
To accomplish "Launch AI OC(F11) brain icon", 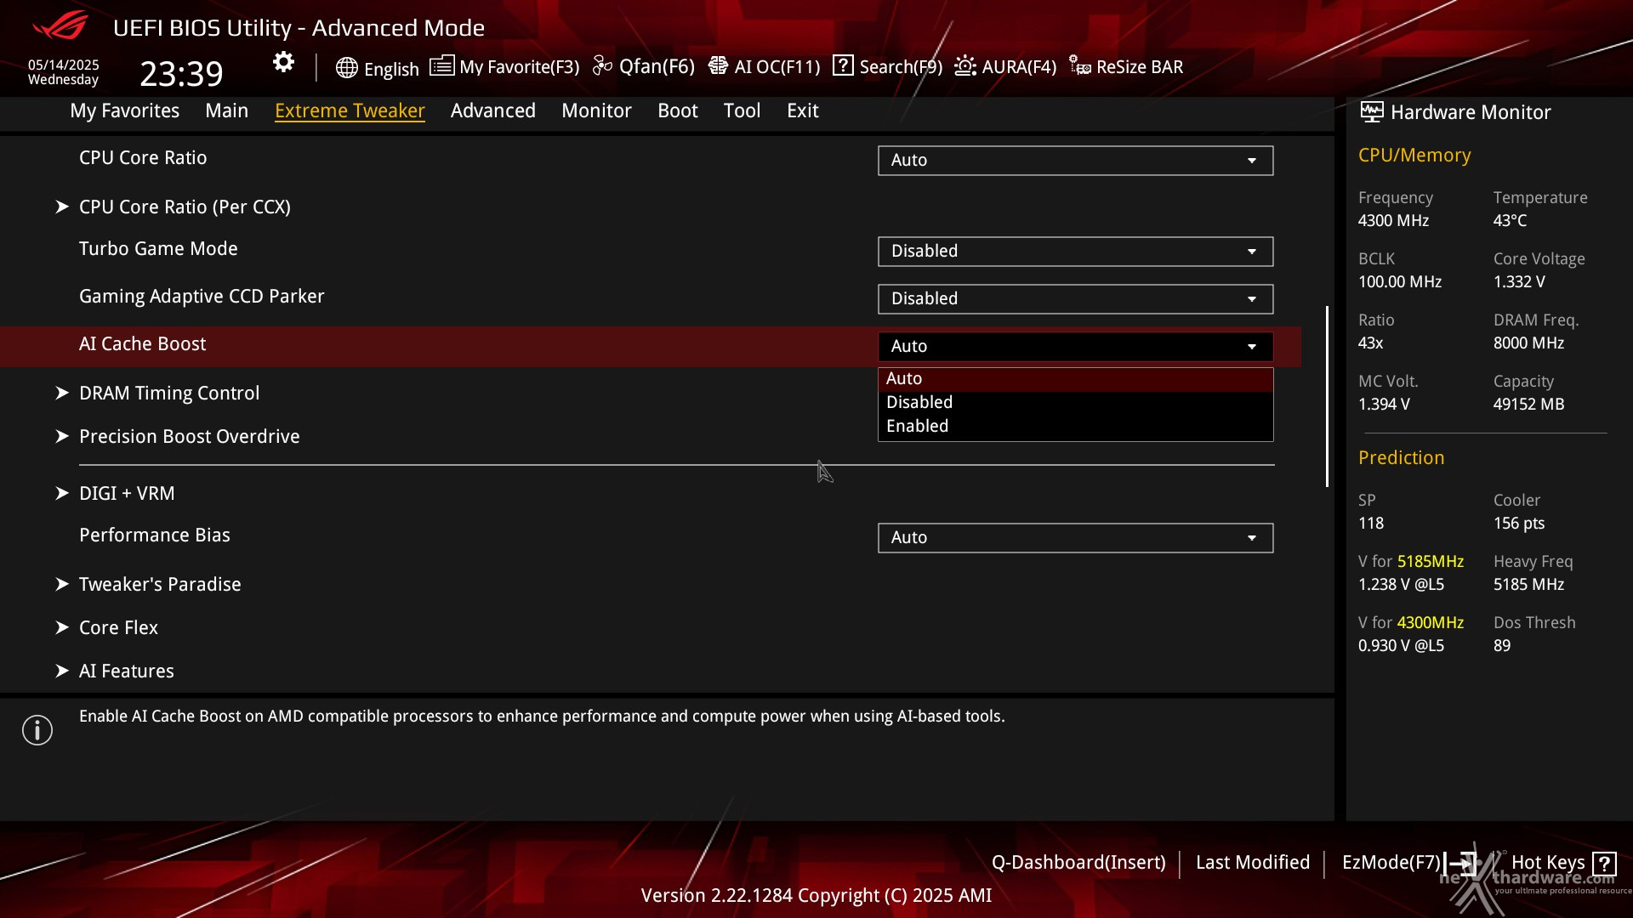I will click(718, 66).
